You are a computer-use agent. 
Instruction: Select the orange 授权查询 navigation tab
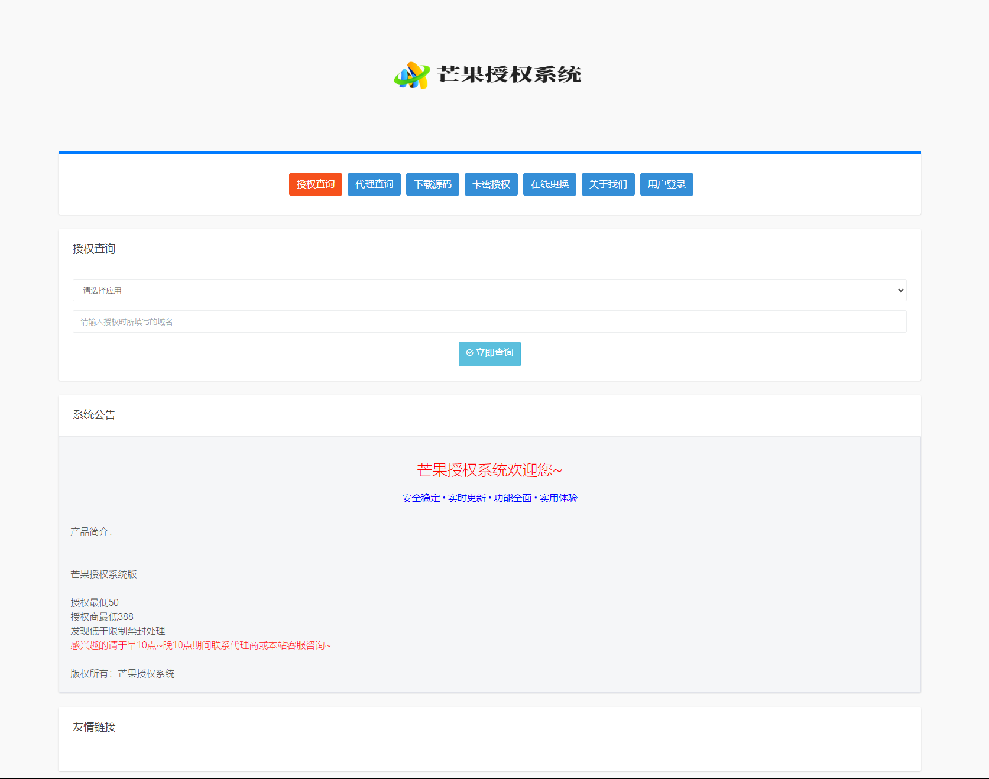click(x=315, y=184)
